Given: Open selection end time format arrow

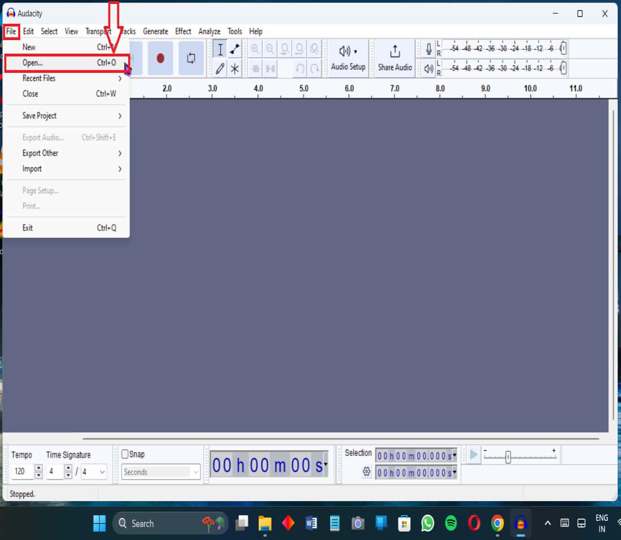Looking at the screenshot, I should pos(454,472).
